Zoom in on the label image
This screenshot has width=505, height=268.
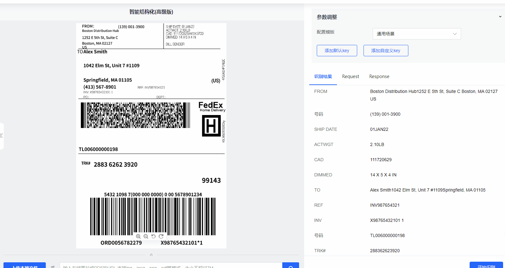coord(138,236)
